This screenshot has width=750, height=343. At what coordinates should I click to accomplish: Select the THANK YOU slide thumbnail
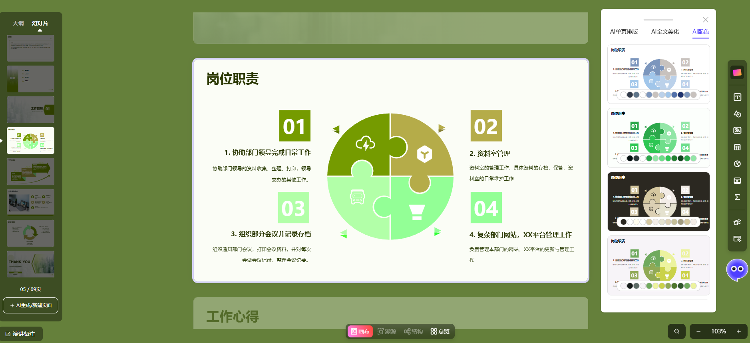pyautogui.click(x=30, y=264)
